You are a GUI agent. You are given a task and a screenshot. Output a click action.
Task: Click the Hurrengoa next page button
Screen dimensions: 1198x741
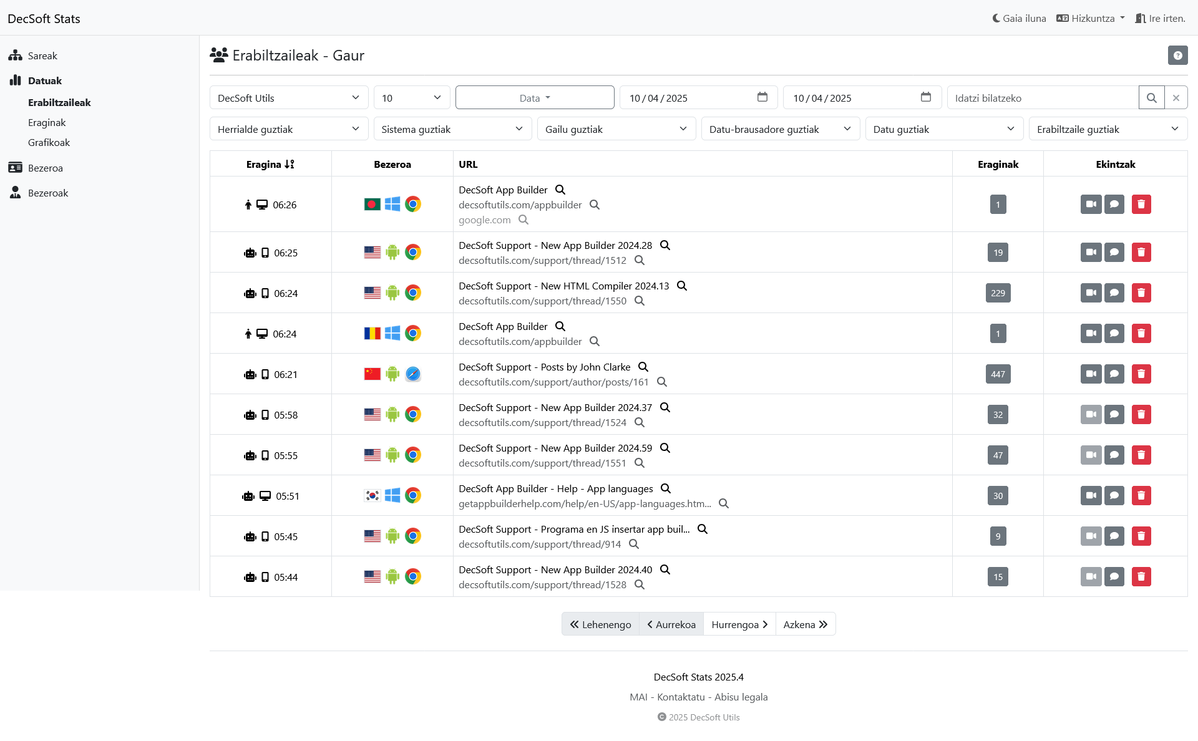tap(739, 624)
